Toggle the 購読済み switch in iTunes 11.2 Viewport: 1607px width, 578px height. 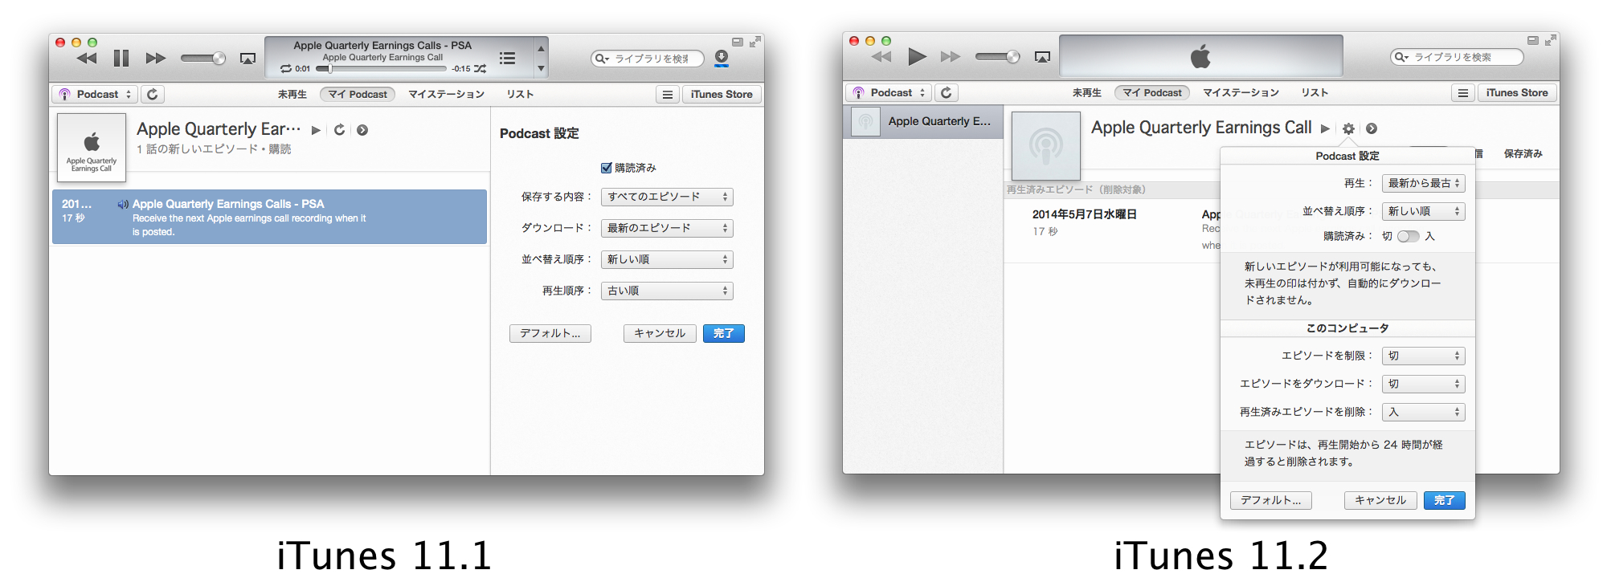[1409, 236]
